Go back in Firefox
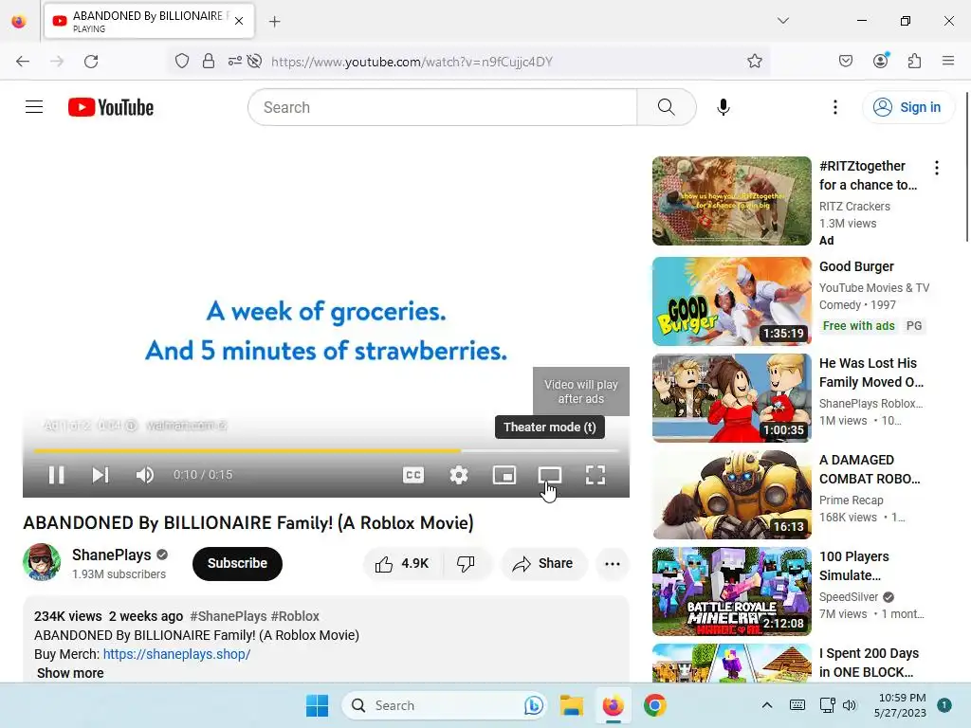Screen dimensions: 971x728 [23, 62]
